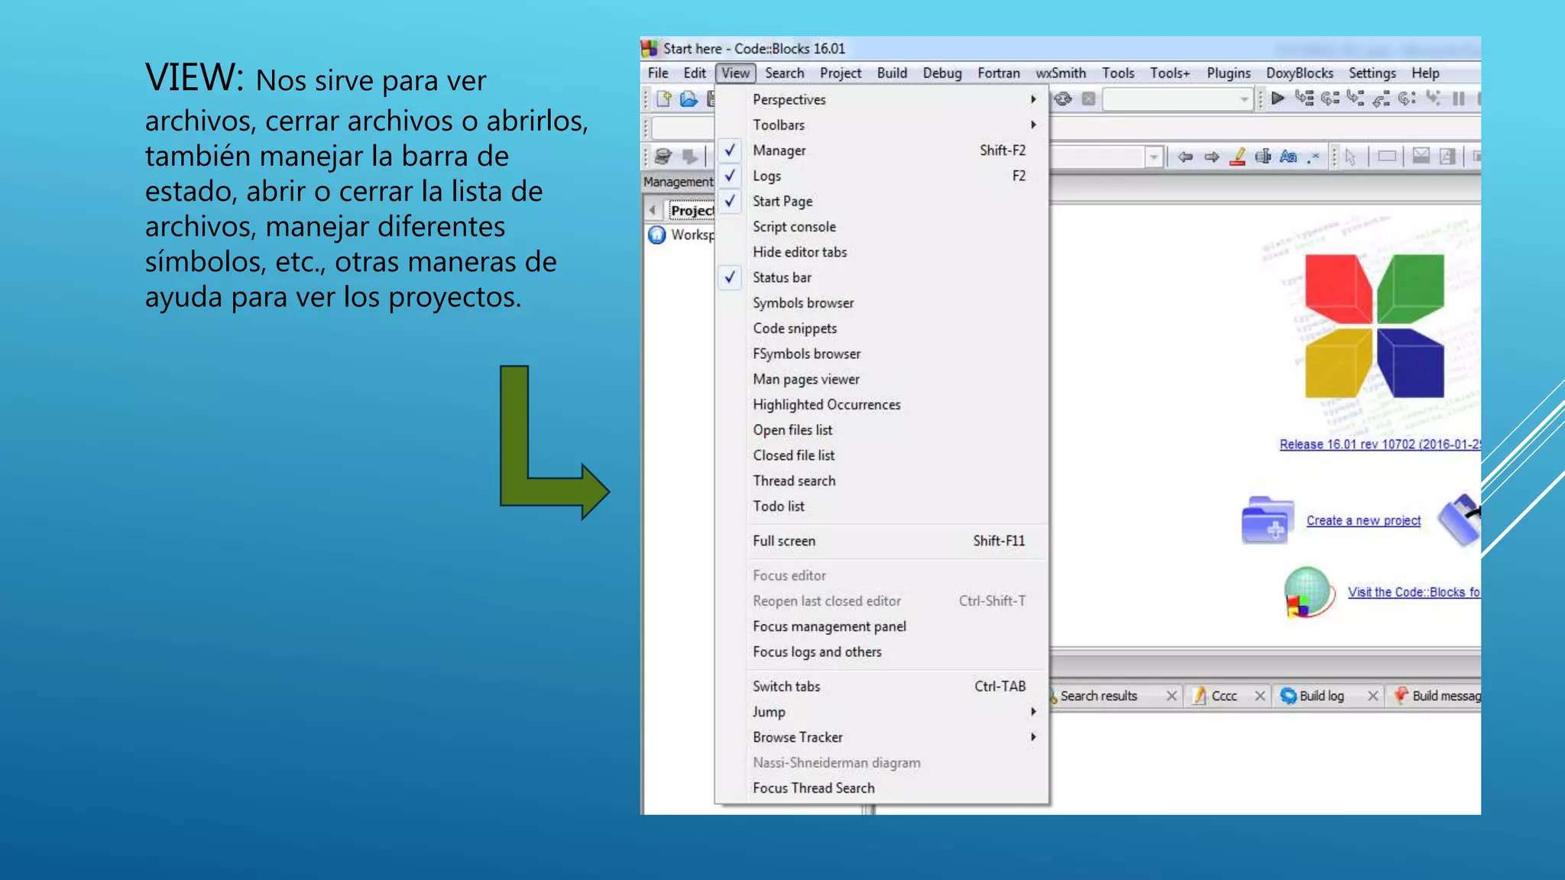The width and height of the screenshot is (1565, 880).
Task: Select Focus Thread Search entry
Action: click(x=883, y=788)
